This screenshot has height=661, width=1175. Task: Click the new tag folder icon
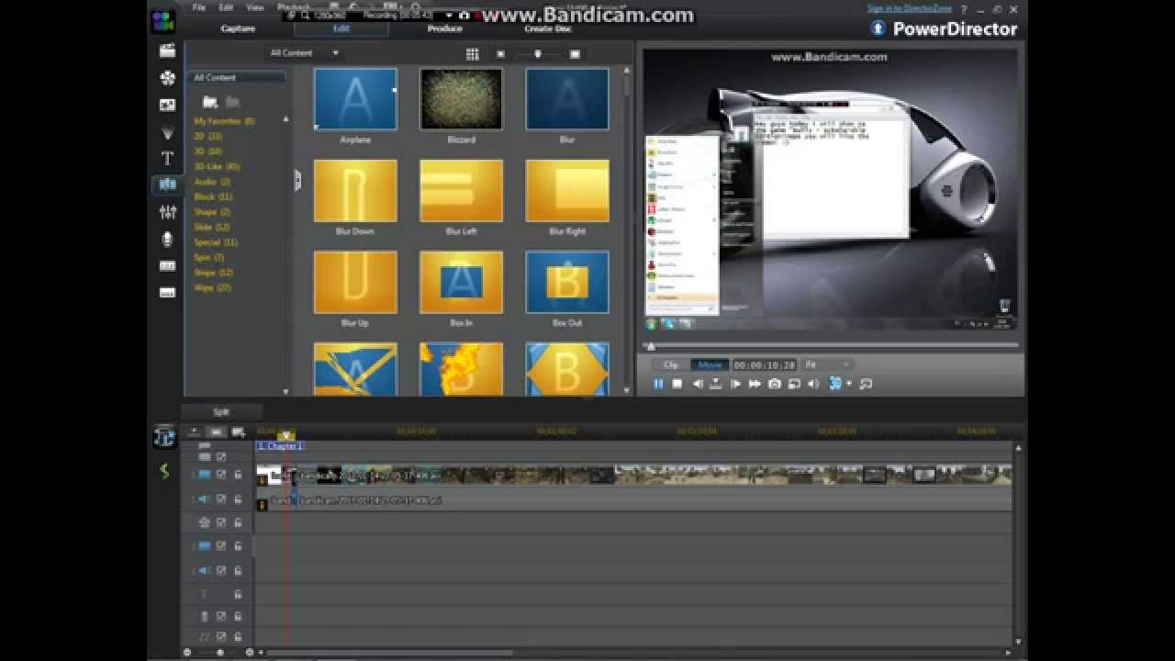pos(209,102)
